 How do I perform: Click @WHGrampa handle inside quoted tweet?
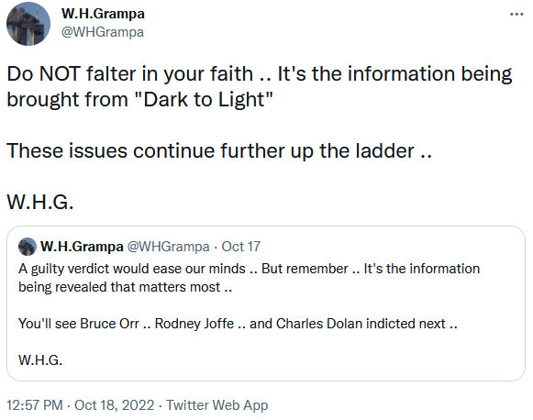point(168,247)
